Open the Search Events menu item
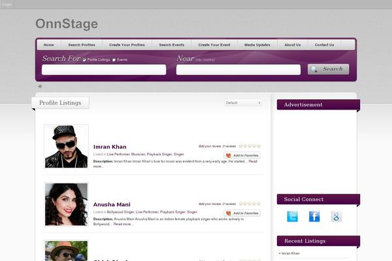This screenshot has height=261, width=392. 172,45
